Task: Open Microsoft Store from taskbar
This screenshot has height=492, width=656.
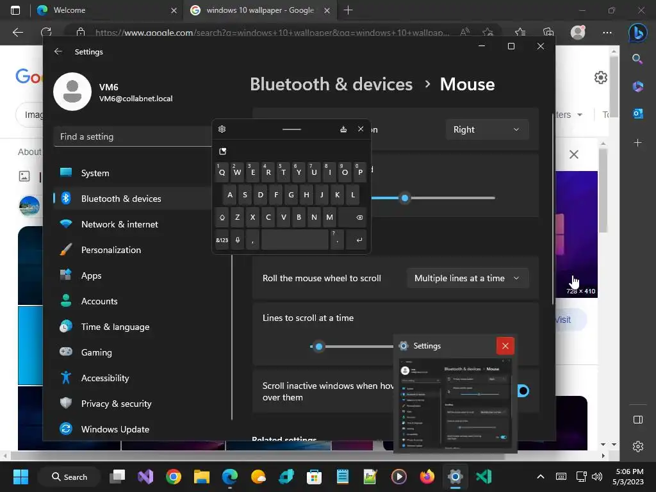Action: (x=314, y=477)
